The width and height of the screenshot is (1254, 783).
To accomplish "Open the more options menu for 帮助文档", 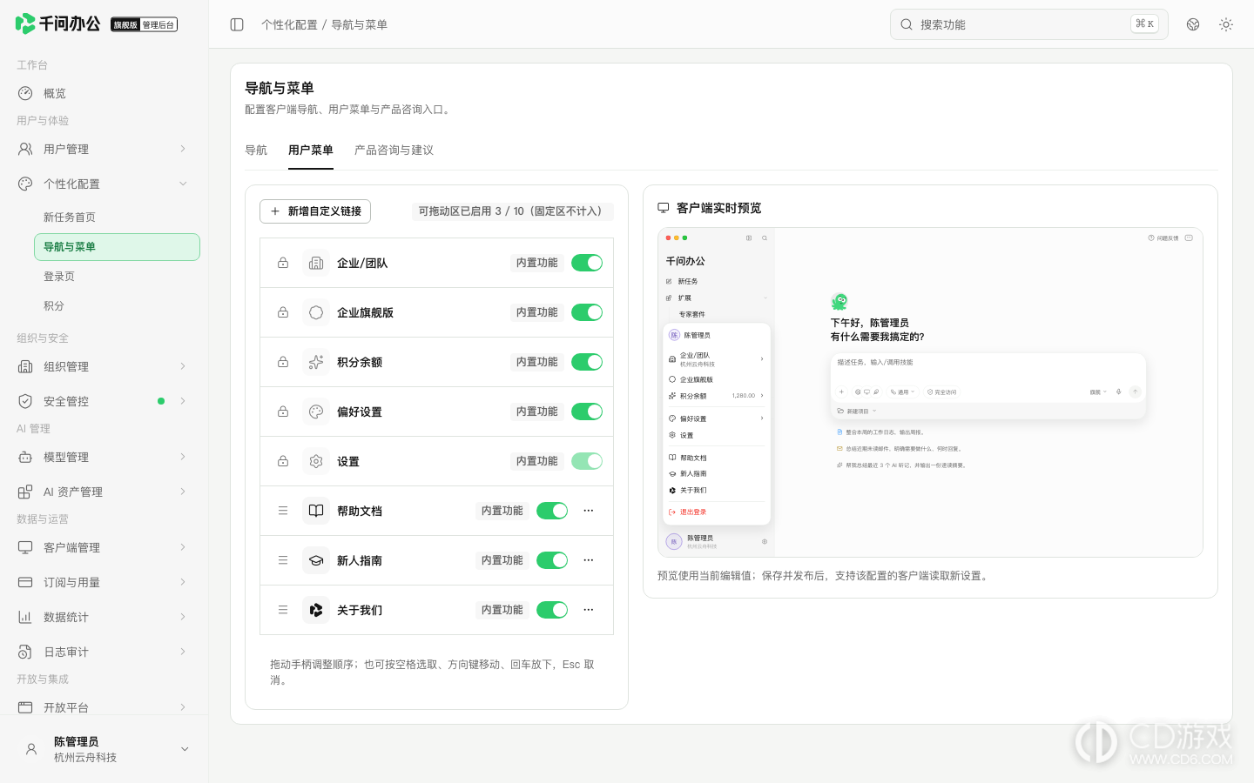I will pyautogui.click(x=589, y=511).
